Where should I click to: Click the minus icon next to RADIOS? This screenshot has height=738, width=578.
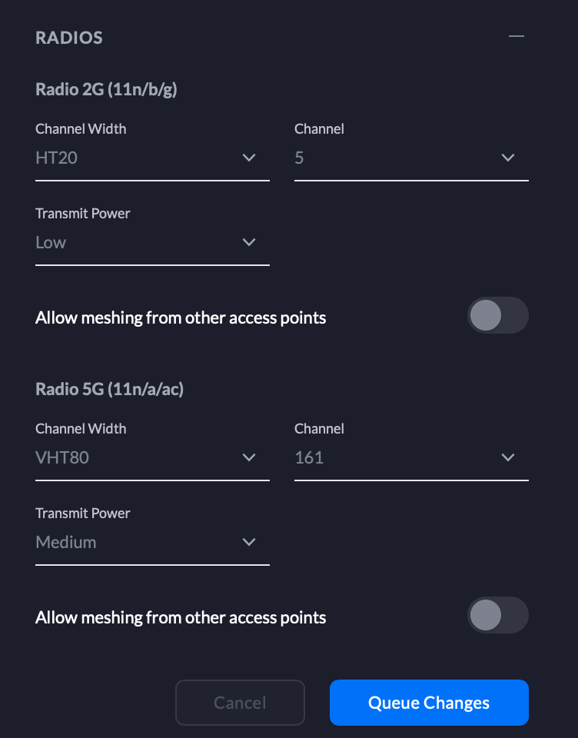517,36
